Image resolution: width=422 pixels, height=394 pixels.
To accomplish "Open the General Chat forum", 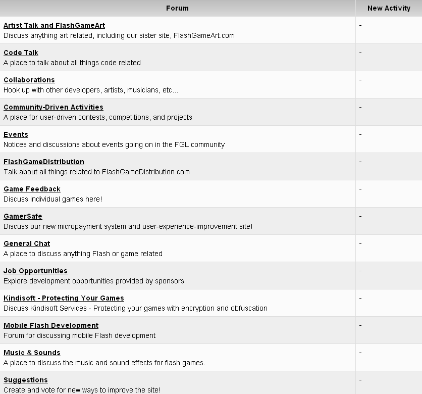I will 27,243.
